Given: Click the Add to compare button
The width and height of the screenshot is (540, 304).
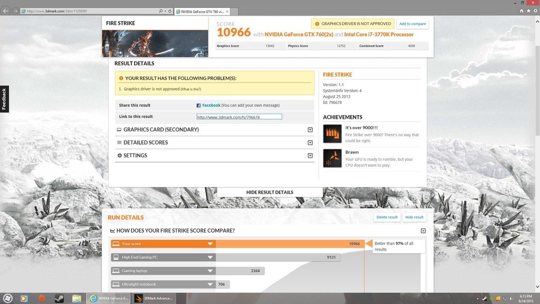Looking at the screenshot, I should [412, 24].
